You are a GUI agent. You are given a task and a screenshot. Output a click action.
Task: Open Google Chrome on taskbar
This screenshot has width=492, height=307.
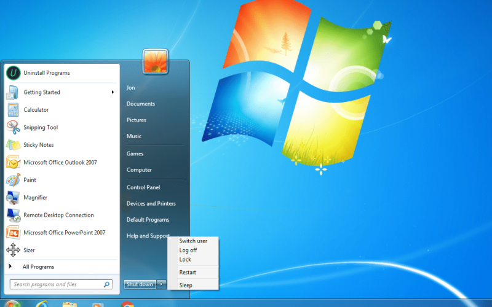point(127,304)
